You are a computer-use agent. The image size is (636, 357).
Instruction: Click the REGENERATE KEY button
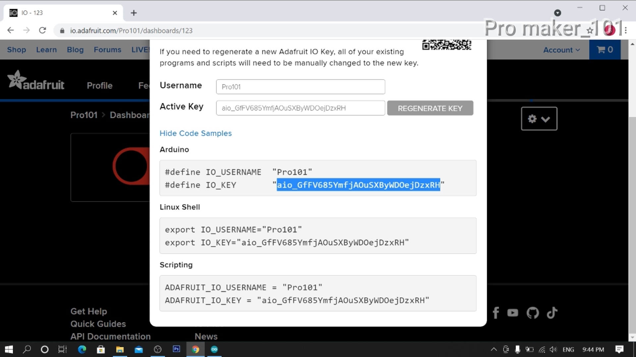pos(430,108)
